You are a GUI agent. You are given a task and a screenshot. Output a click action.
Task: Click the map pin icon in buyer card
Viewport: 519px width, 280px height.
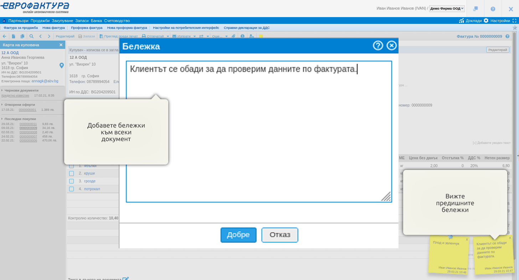pos(61,65)
